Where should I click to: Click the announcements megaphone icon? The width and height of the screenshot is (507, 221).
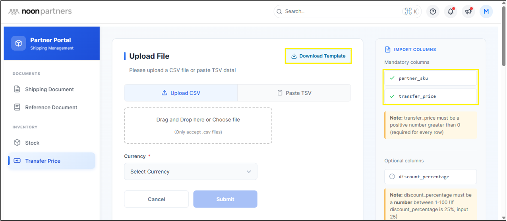pyautogui.click(x=468, y=11)
